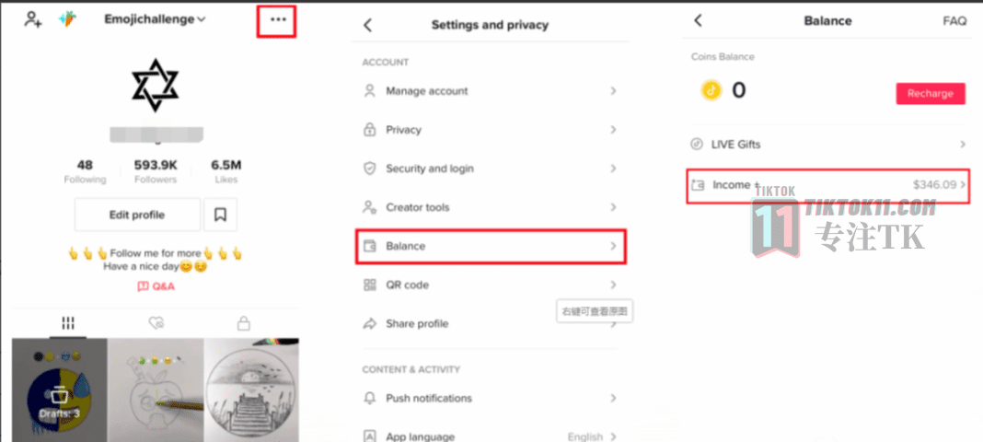Viewport: 983px width, 442px height.
Task: Click the Recharge button
Action: (x=931, y=93)
